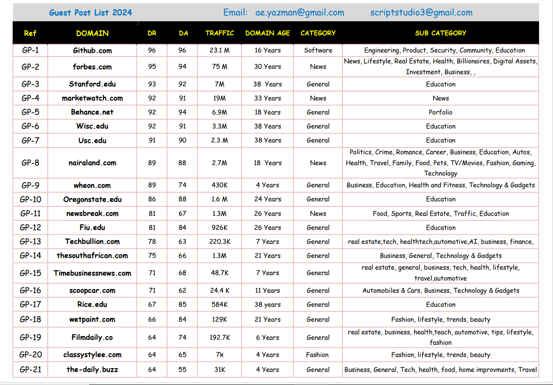
Task: Click the 7k traffic value
Action: [220, 355]
